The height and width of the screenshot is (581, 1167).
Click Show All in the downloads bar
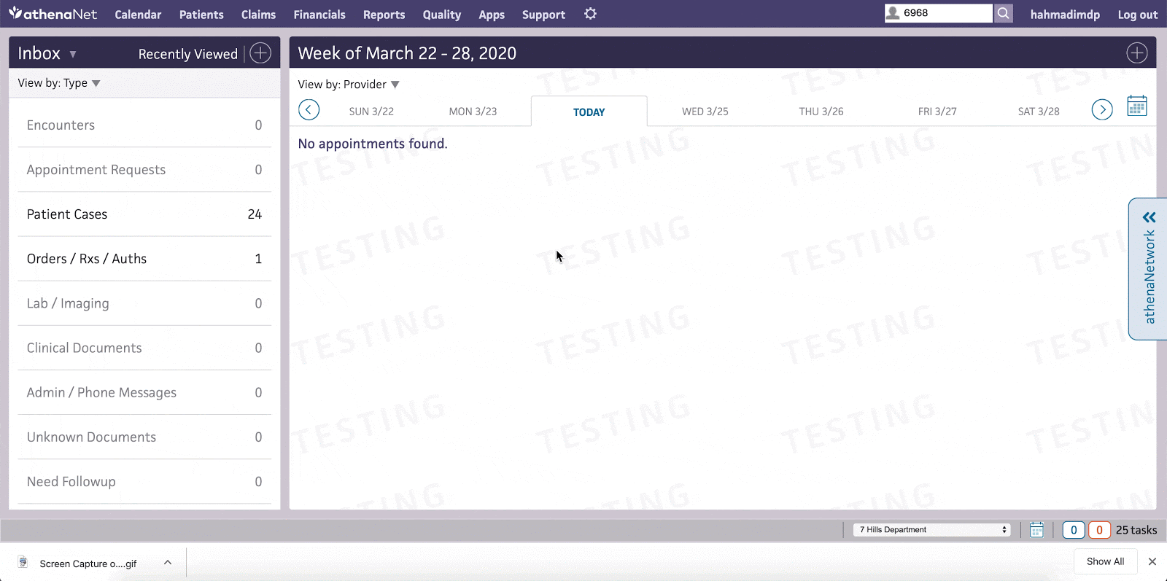point(1104,561)
